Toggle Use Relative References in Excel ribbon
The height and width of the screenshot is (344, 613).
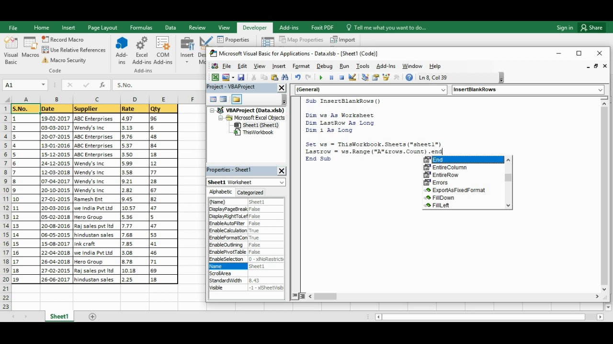click(74, 50)
